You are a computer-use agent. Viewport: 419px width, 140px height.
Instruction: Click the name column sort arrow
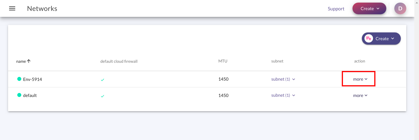[29, 61]
